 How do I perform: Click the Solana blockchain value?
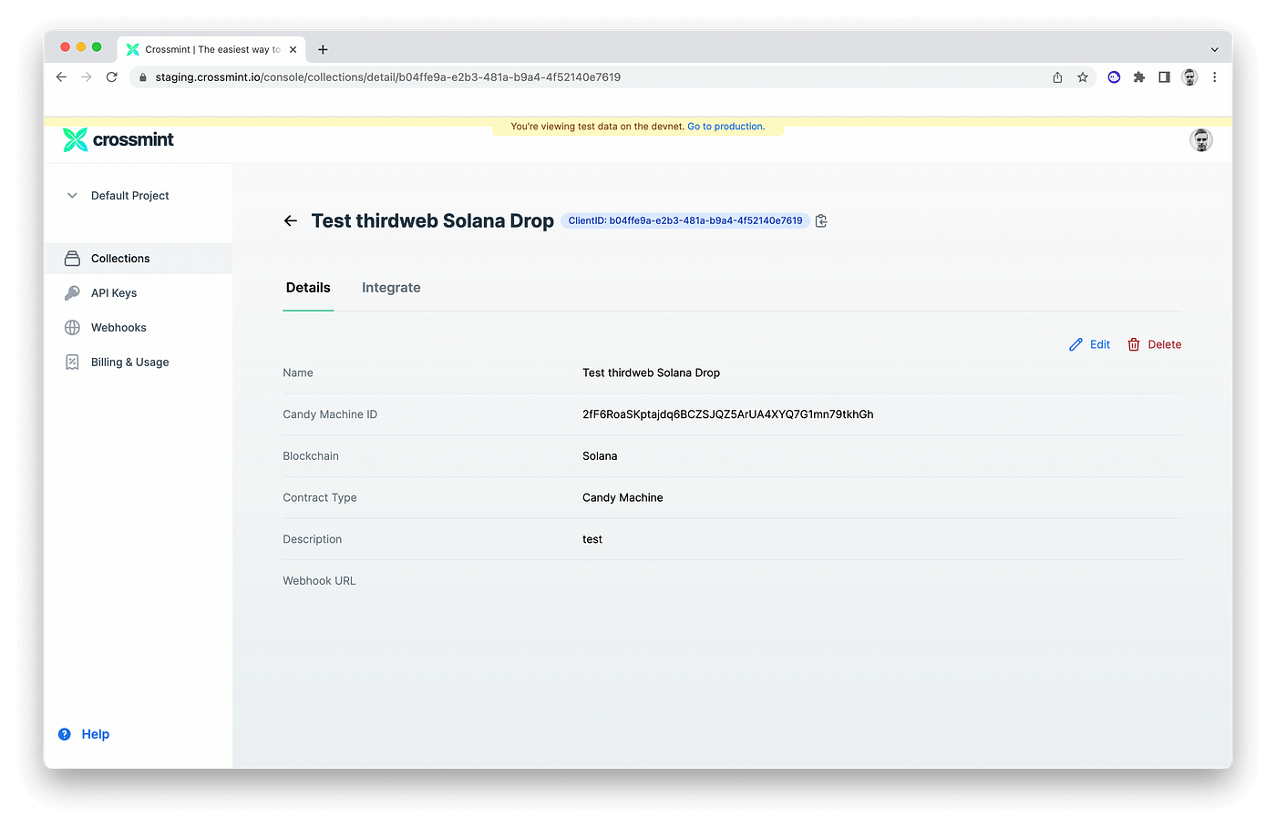(600, 456)
